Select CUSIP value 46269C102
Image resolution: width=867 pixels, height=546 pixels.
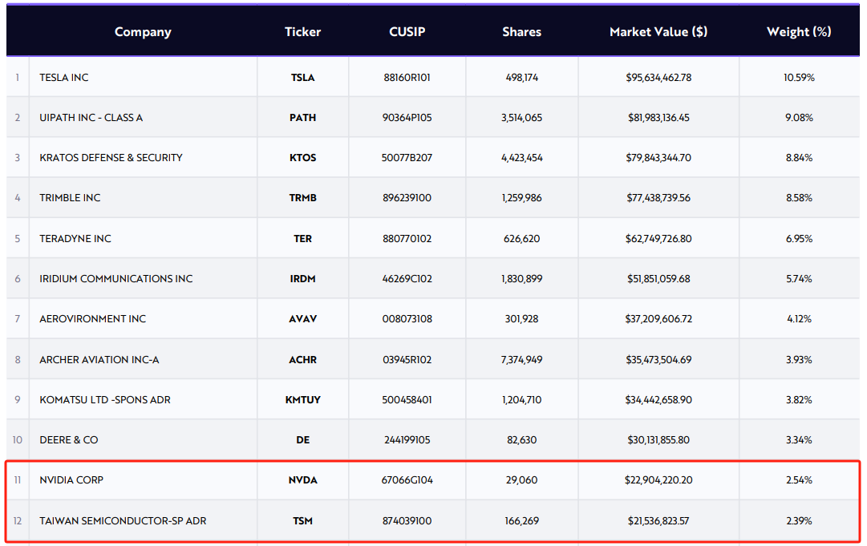(407, 278)
